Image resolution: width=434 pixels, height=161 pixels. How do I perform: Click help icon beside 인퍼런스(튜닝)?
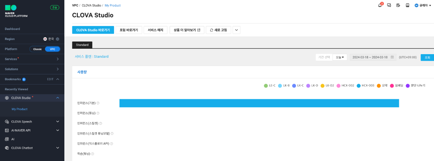[x=98, y=113]
